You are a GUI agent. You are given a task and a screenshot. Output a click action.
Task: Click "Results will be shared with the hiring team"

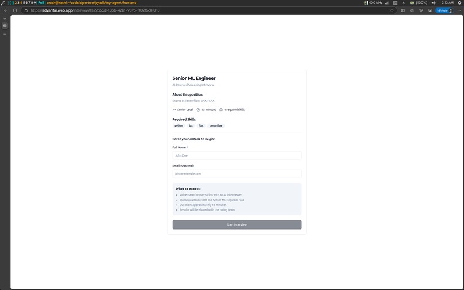tap(207, 210)
